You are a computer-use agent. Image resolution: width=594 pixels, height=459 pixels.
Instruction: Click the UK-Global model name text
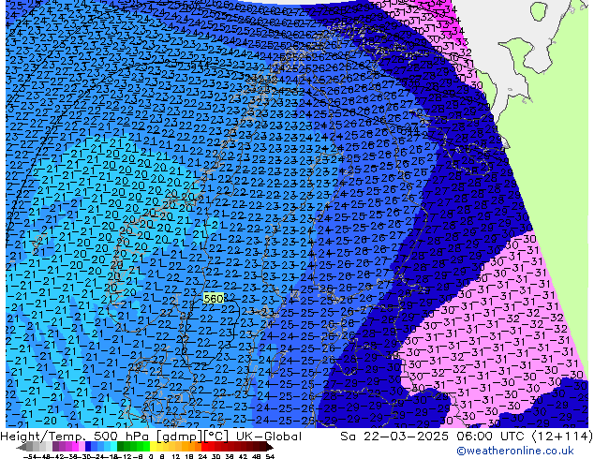pyautogui.click(x=269, y=437)
